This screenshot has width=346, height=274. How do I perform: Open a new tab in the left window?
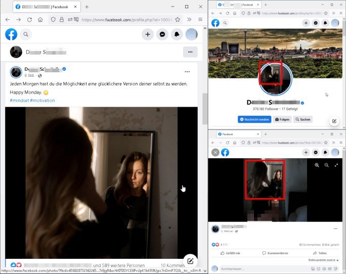coord(87,7)
